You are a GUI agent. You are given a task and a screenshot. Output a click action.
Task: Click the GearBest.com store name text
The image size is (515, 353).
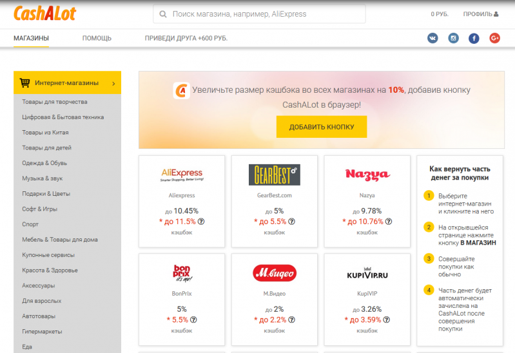274,195
